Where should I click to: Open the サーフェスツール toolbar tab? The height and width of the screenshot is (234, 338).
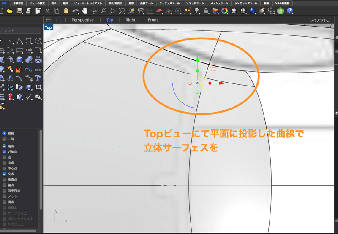coord(169,3)
